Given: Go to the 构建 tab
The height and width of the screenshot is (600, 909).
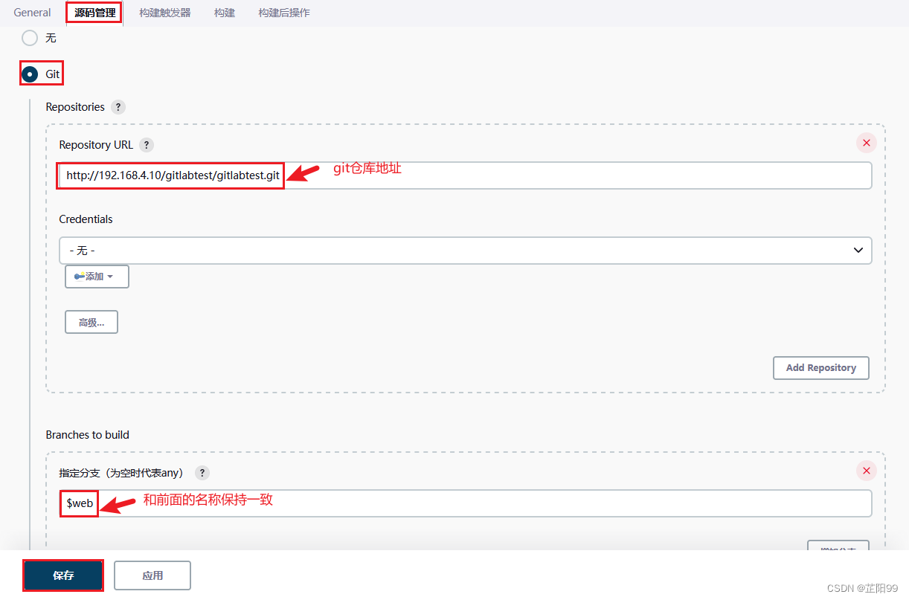Looking at the screenshot, I should (x=225, y=13).
